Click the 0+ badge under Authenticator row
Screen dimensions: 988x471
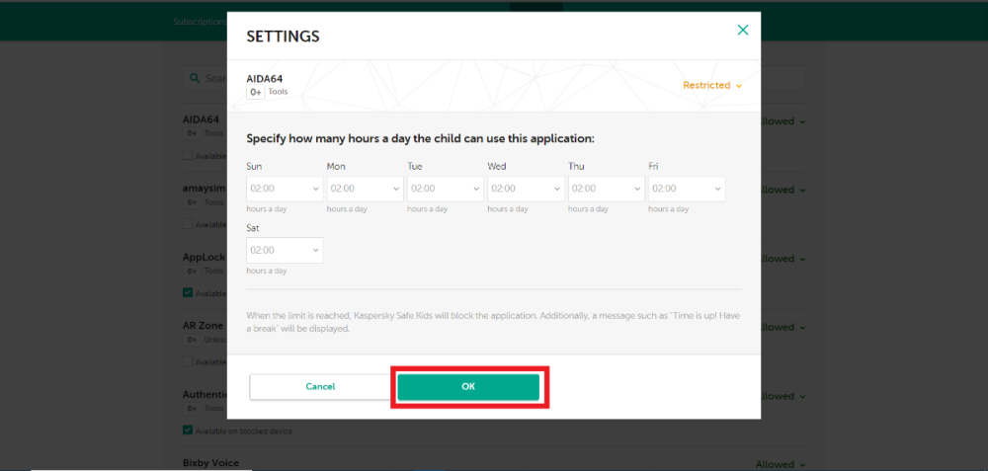pyautogui.click(x=192, y=409)
